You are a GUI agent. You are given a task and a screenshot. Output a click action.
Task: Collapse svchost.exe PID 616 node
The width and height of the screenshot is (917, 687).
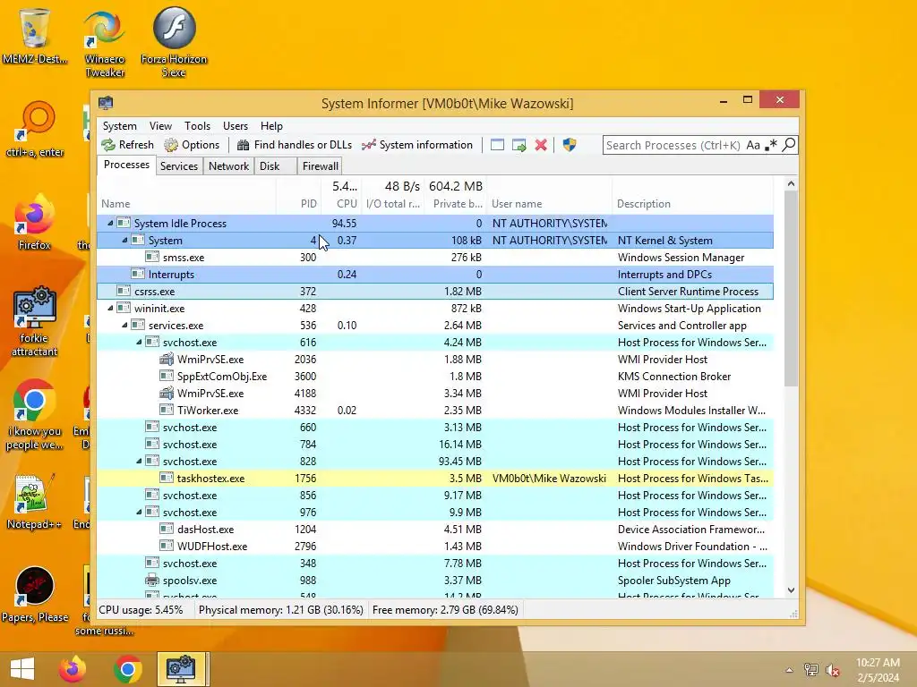[139, 343]
